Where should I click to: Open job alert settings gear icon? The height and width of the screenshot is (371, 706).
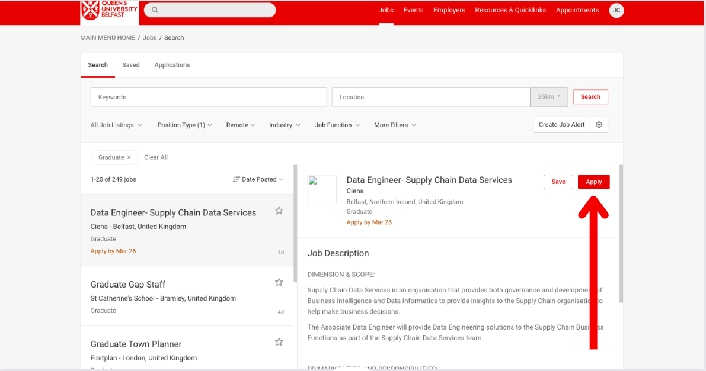point(599,125)
